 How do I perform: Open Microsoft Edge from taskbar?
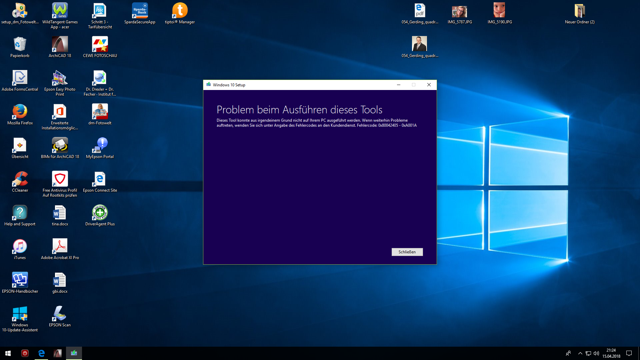click(41, 353)
